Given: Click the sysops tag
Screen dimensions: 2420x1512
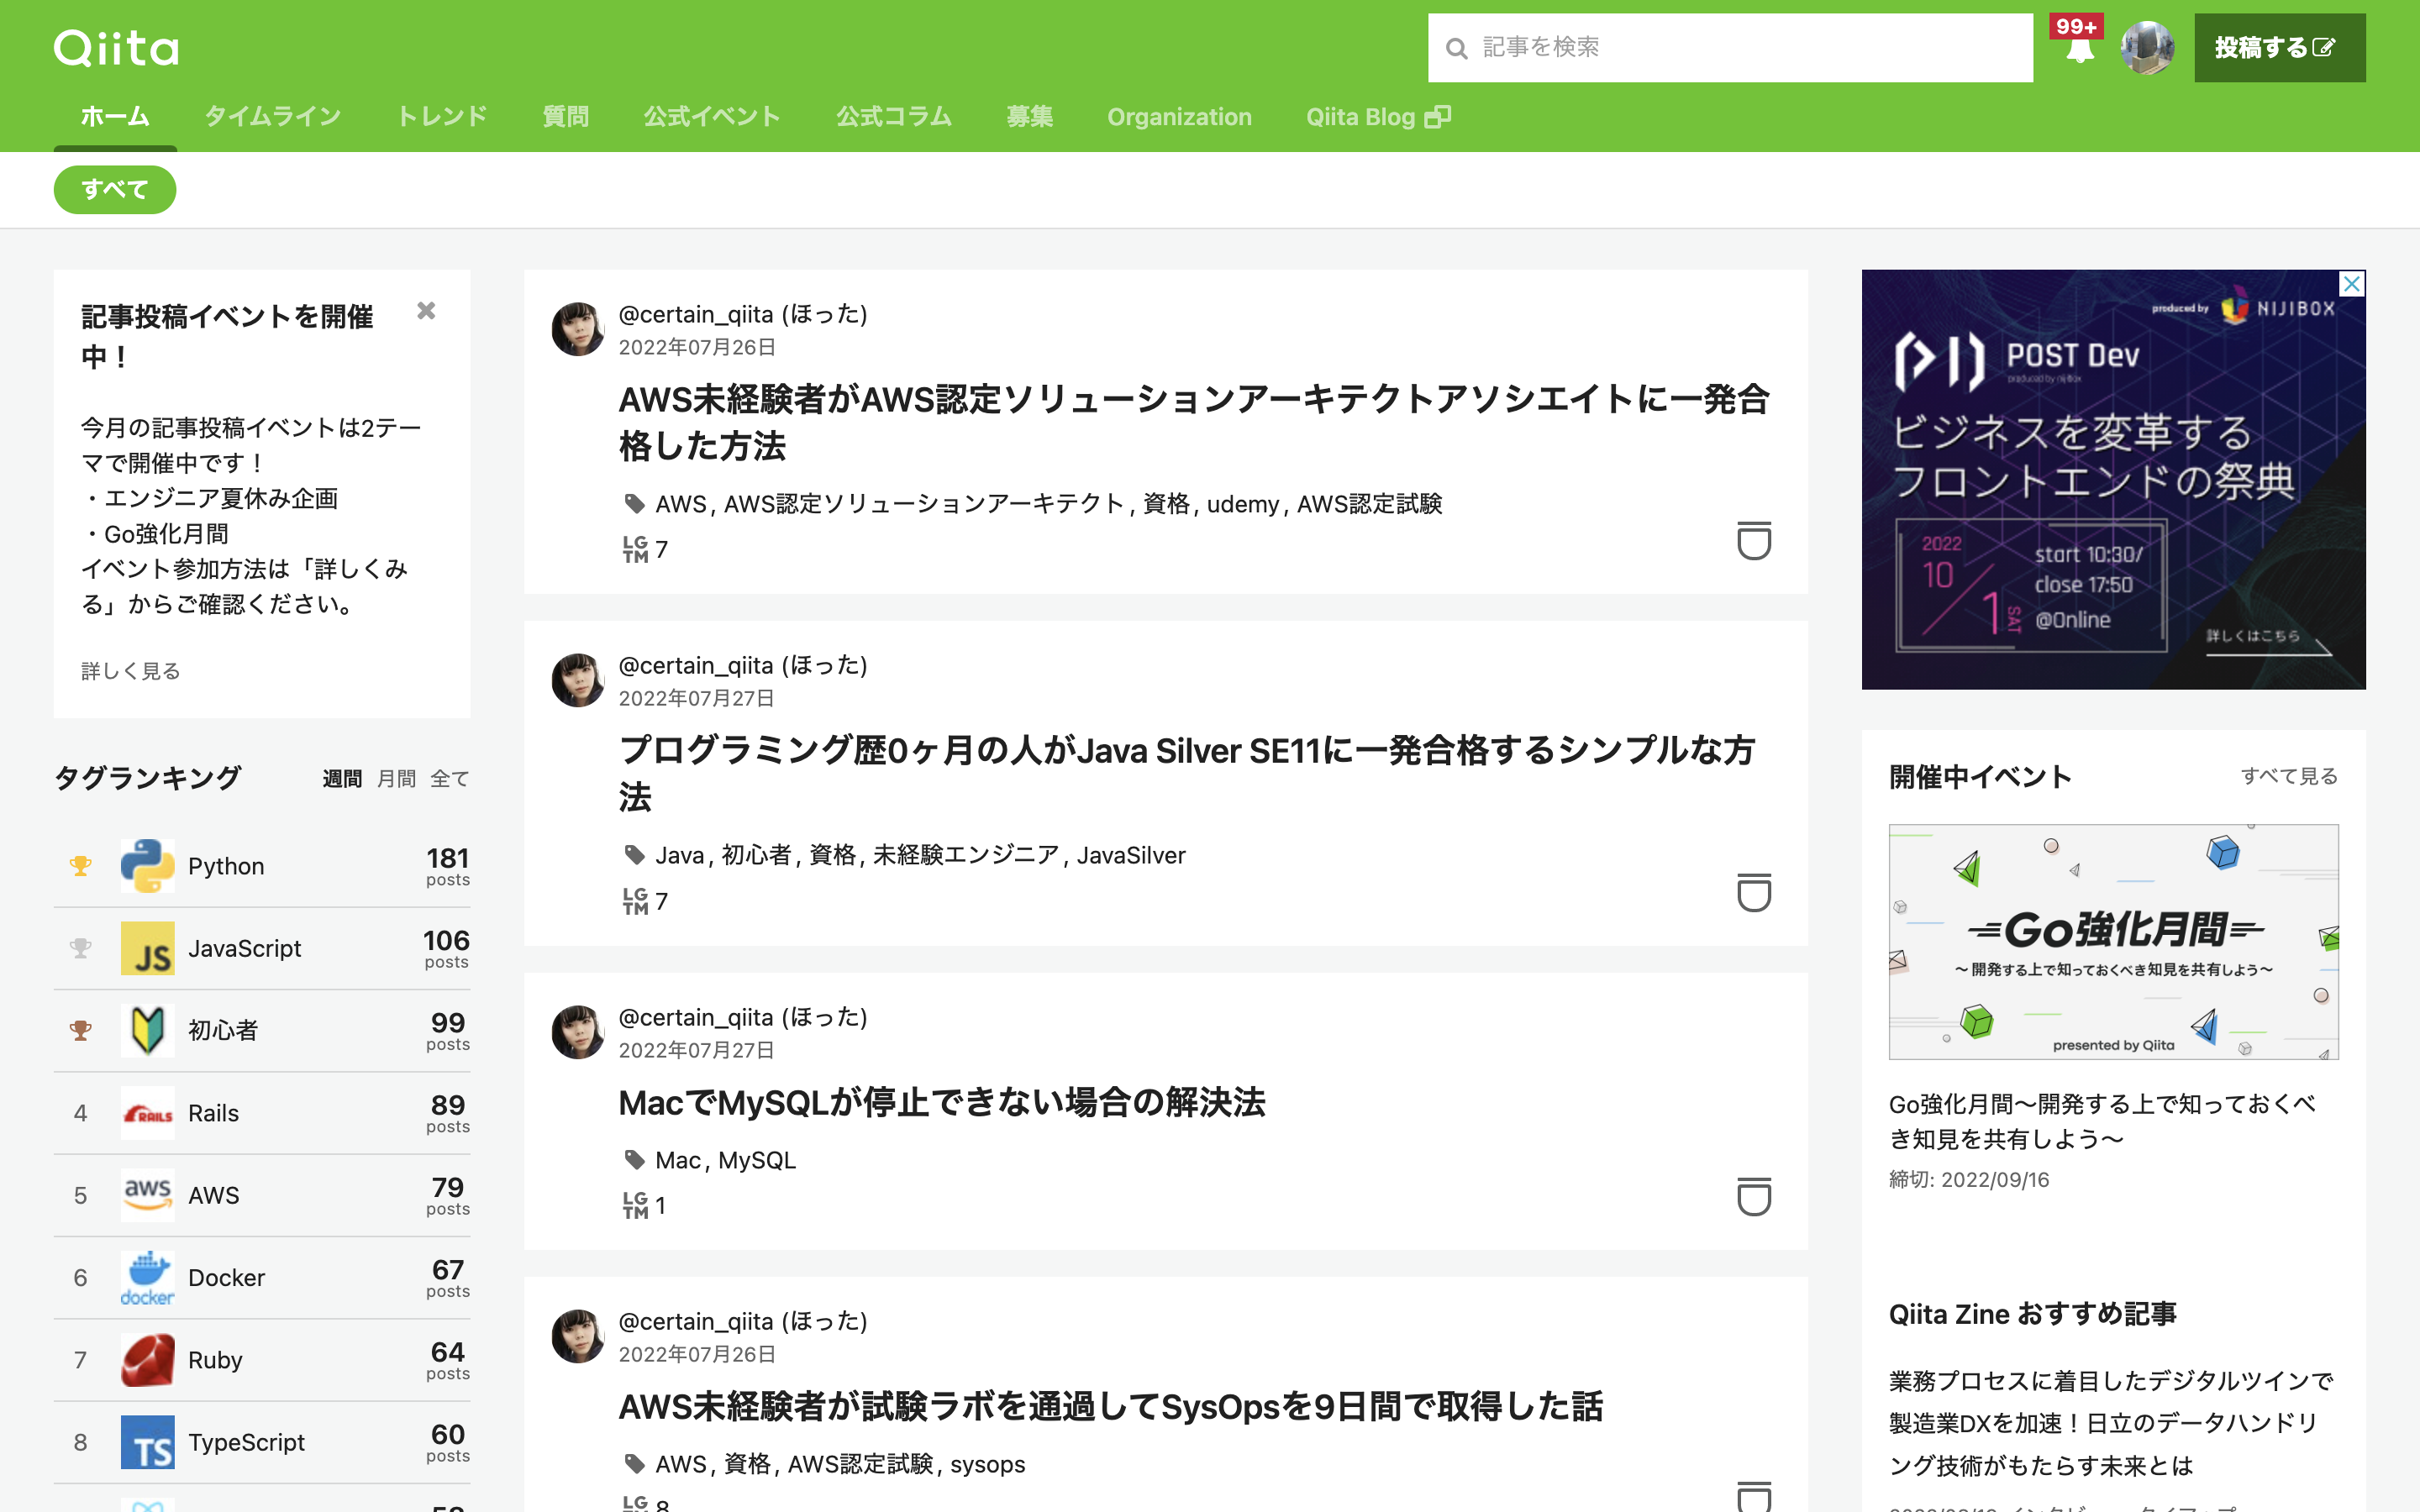Looking at the screenshot, I should point(988,1464).
